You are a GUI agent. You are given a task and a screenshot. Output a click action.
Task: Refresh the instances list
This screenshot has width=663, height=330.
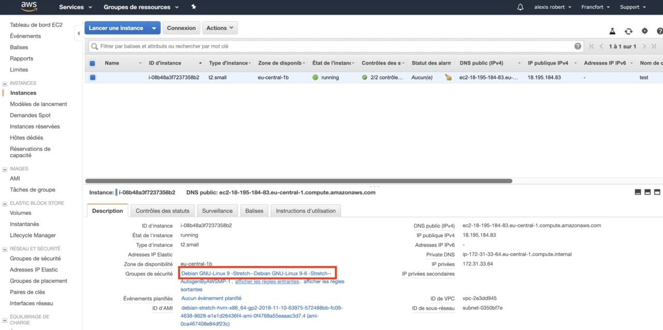click(x=628, y=32)
